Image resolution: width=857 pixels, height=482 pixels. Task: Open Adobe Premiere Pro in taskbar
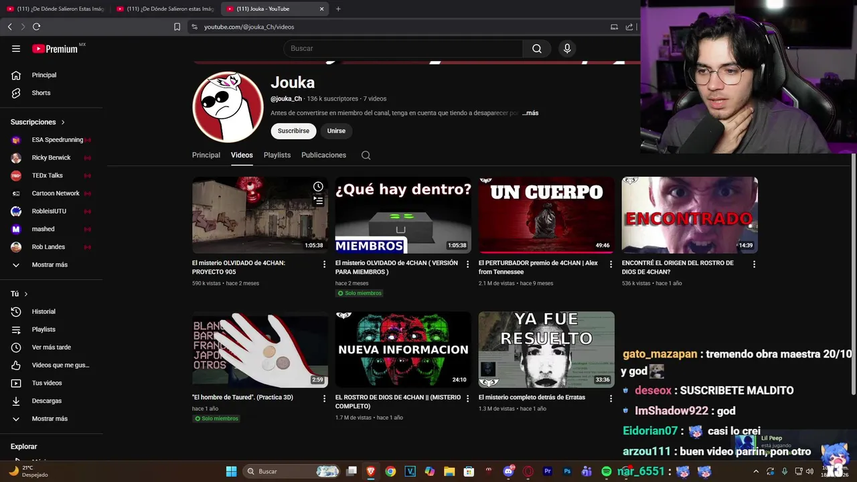coord(548,471)
